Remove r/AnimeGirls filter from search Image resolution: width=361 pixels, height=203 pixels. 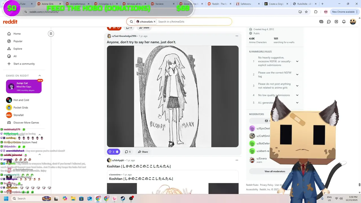point(155,22)
